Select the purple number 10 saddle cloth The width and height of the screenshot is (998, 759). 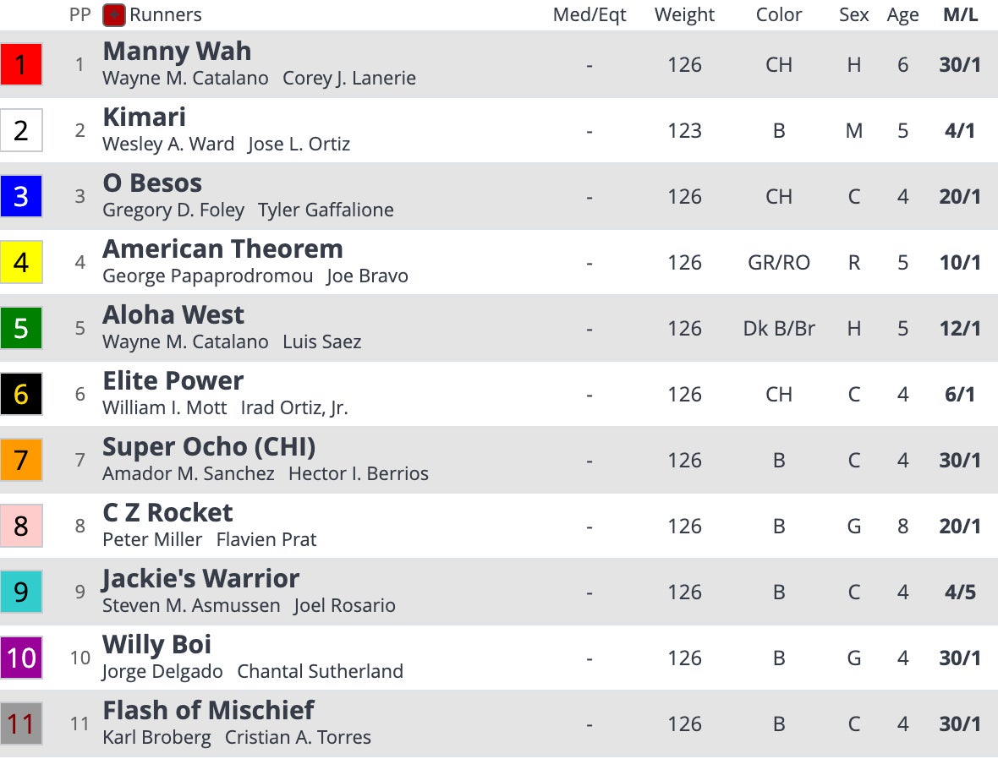coord(21,658)
